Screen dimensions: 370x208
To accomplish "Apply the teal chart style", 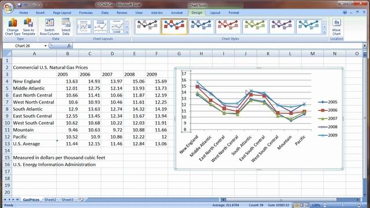I will click(309, 27).
